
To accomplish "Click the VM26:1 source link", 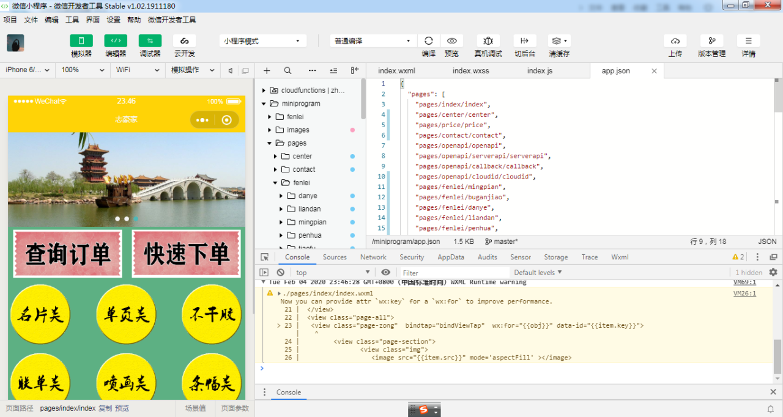I will tap(744, 293).
